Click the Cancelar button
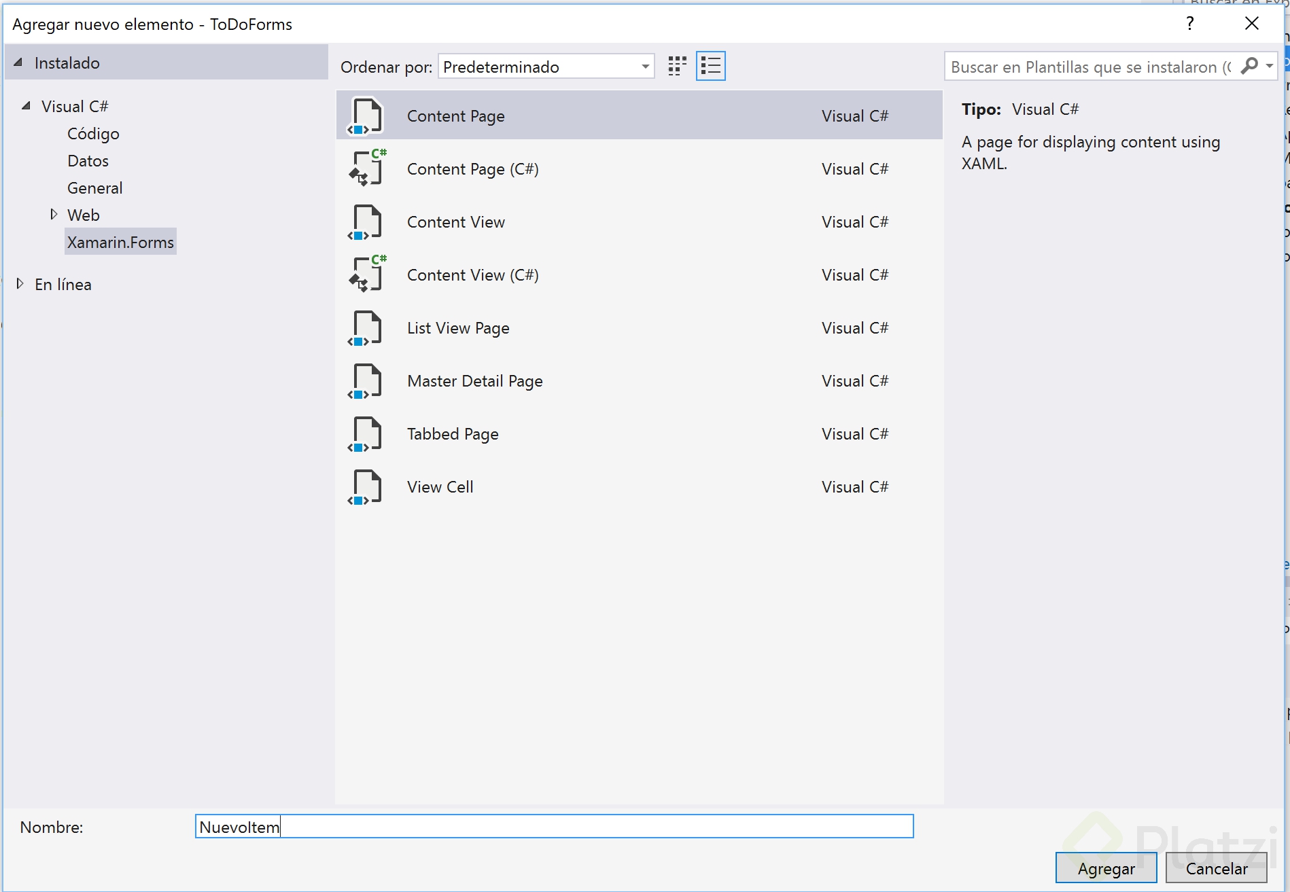The image size is (1290, 892). [x=1217, y=868]
